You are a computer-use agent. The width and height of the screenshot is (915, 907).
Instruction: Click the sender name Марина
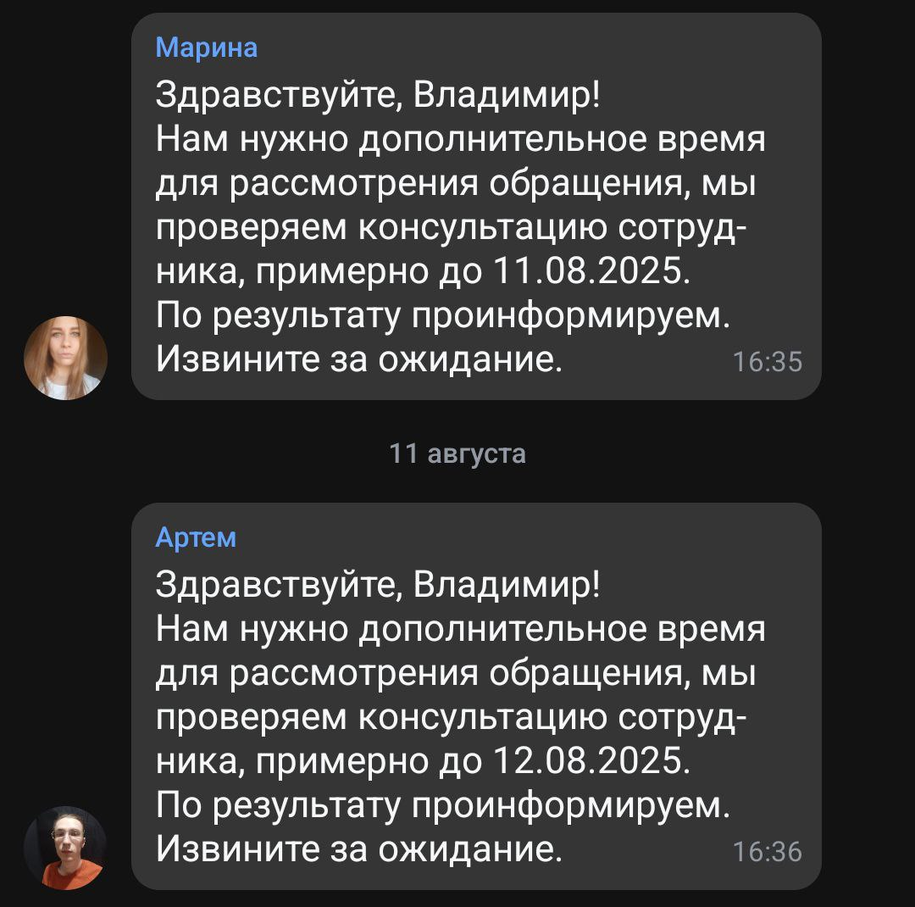click(x=207, y=47)
